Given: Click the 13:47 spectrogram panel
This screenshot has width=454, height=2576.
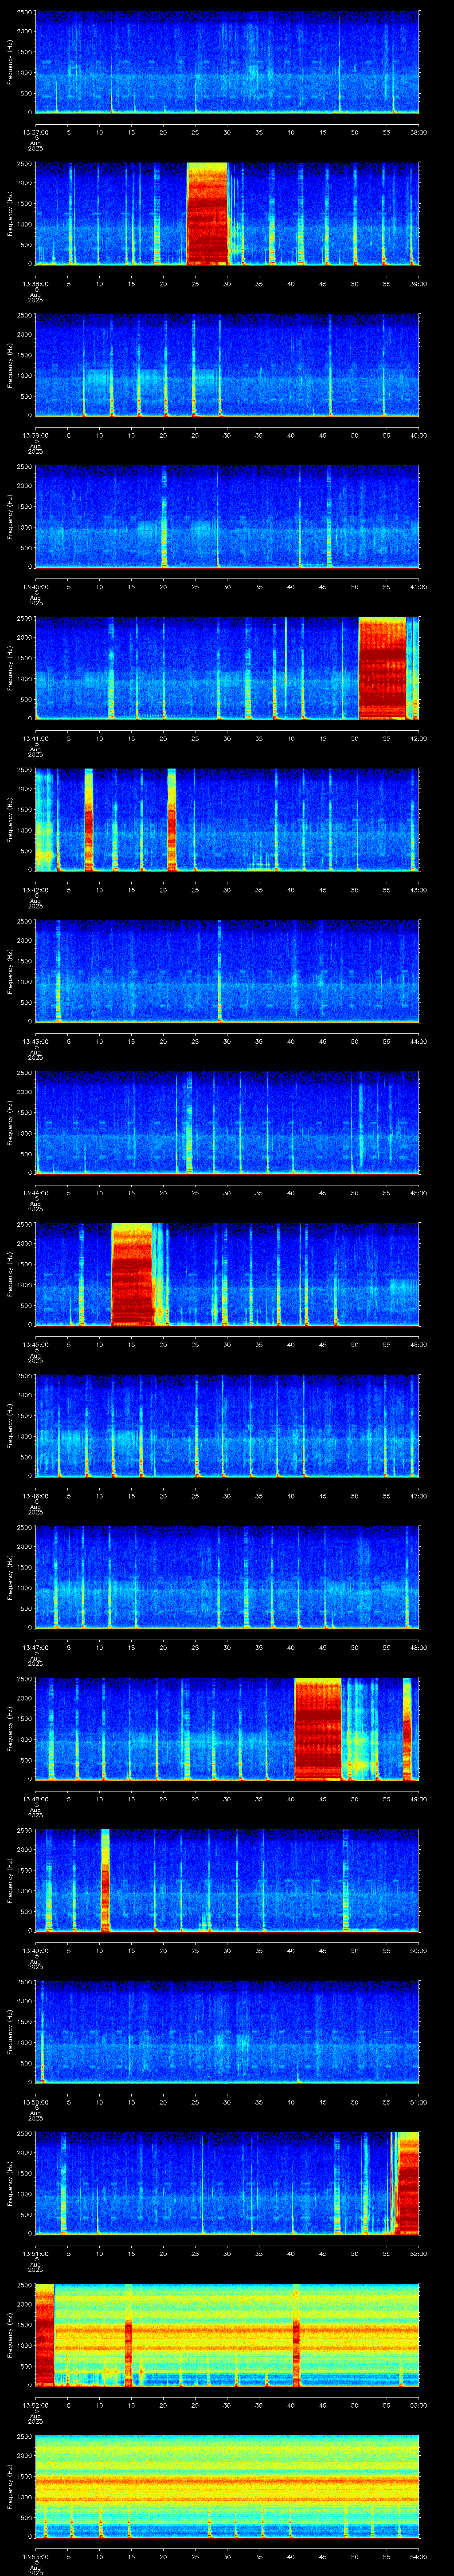Looking at the screenshot, I should coord(227,1577).
